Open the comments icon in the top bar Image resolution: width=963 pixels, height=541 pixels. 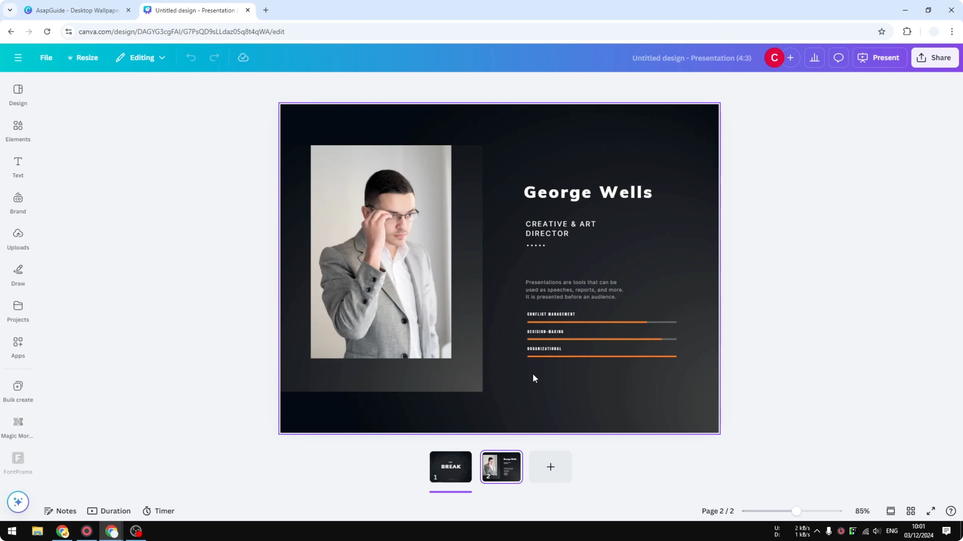pyautogui.click(x=838, y=57)
